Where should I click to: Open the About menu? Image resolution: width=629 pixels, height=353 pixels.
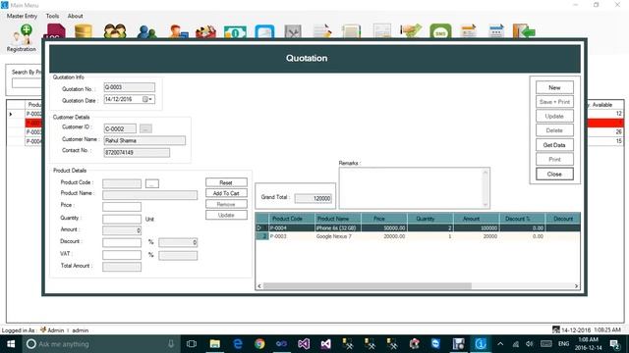(75, 16)
